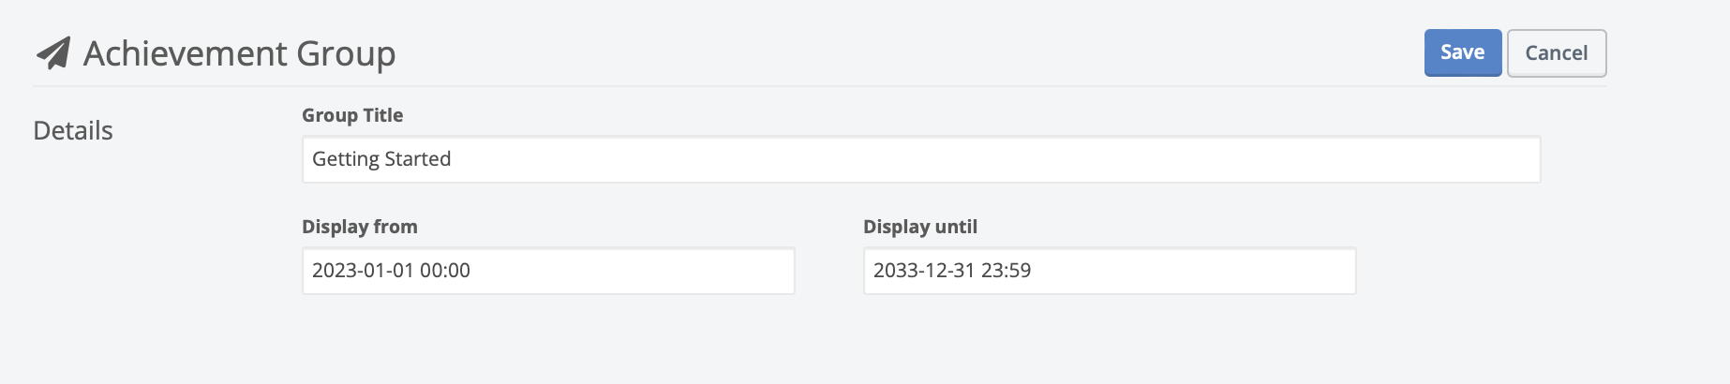Click the Achievement Group page heading
1730x384 pixels.
pyautogui.click(x=239, y=53)
